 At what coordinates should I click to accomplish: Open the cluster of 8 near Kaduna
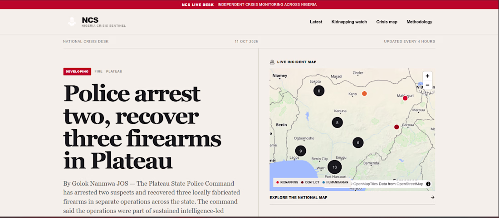[337, 123]
